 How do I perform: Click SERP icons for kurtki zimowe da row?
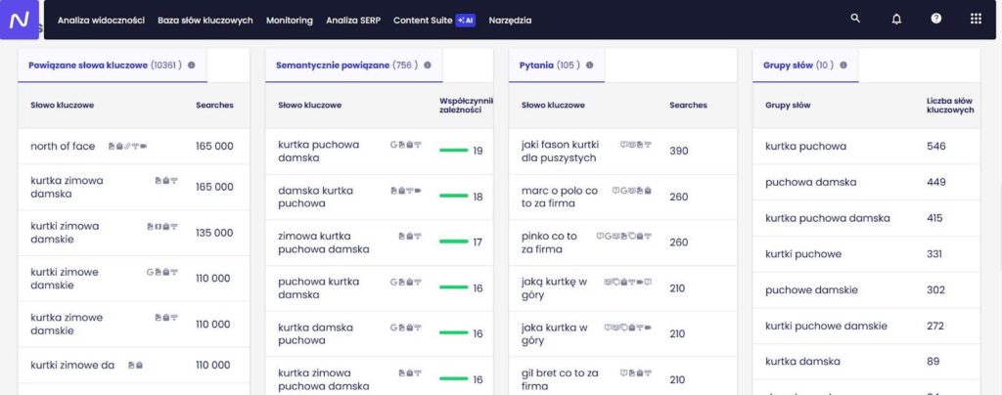(x=135, y=366)
